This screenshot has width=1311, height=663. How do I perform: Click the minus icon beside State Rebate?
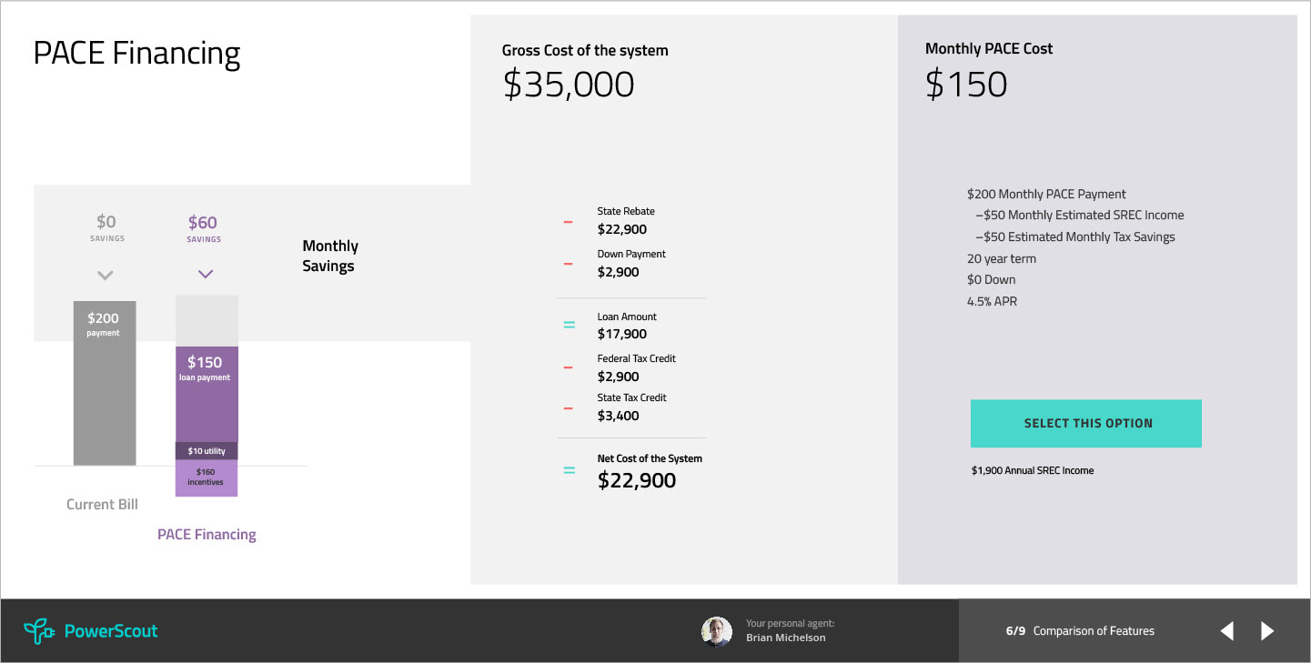[568, 222]
